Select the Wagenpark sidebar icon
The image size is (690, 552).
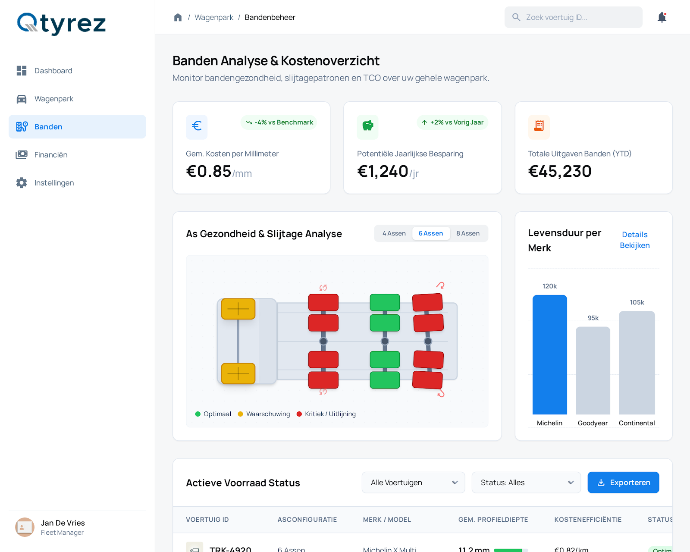coord(22,99)
